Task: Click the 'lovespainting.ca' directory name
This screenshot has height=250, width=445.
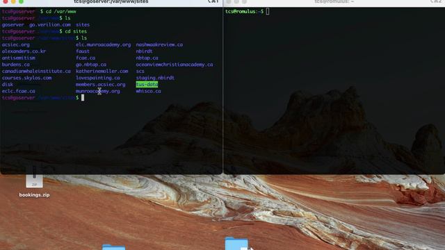Action: [98, 78]
